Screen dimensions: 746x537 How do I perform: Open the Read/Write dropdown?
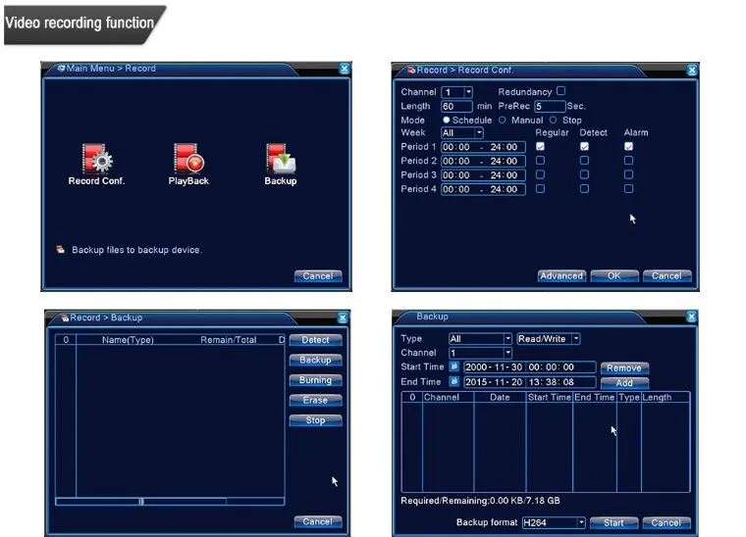tap(549, 338)
